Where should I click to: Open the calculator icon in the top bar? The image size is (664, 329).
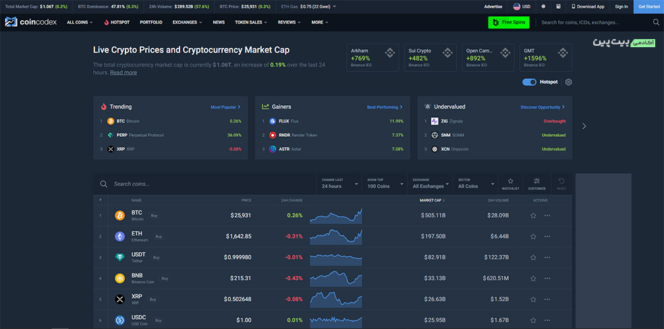pos(559,6)
